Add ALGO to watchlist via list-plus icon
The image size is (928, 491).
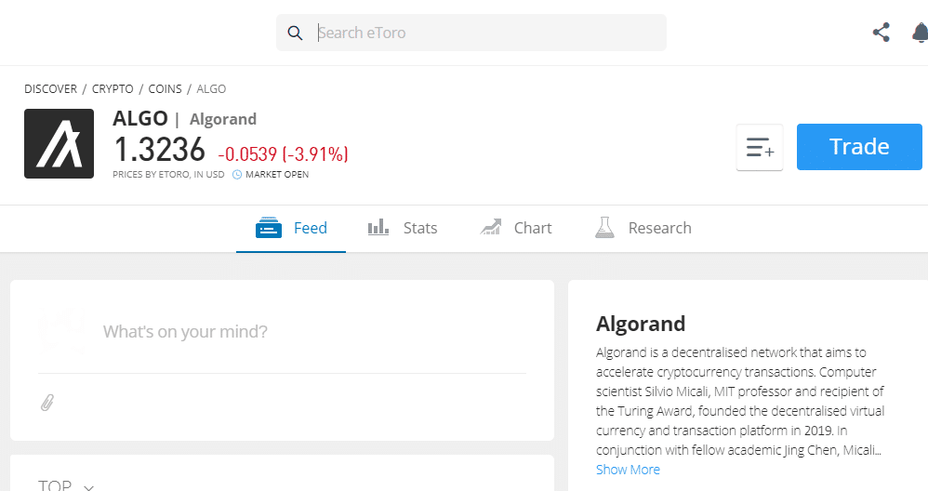pos(760,147)
